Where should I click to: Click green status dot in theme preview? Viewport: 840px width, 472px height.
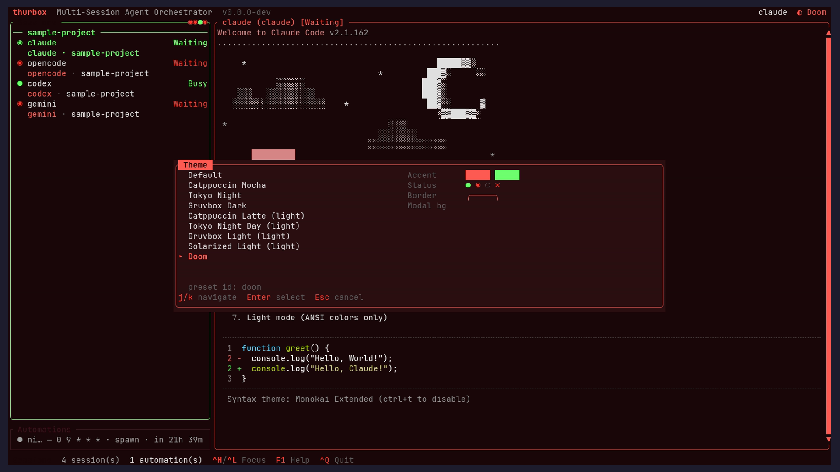click(468, 185)
